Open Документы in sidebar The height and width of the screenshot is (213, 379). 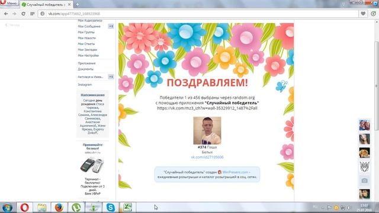85,69
